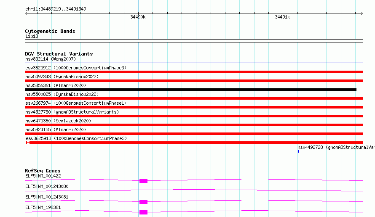Select transcript label ELF5|NM_198381
This screenshot has width=375, height=217.
pos(43,207)
